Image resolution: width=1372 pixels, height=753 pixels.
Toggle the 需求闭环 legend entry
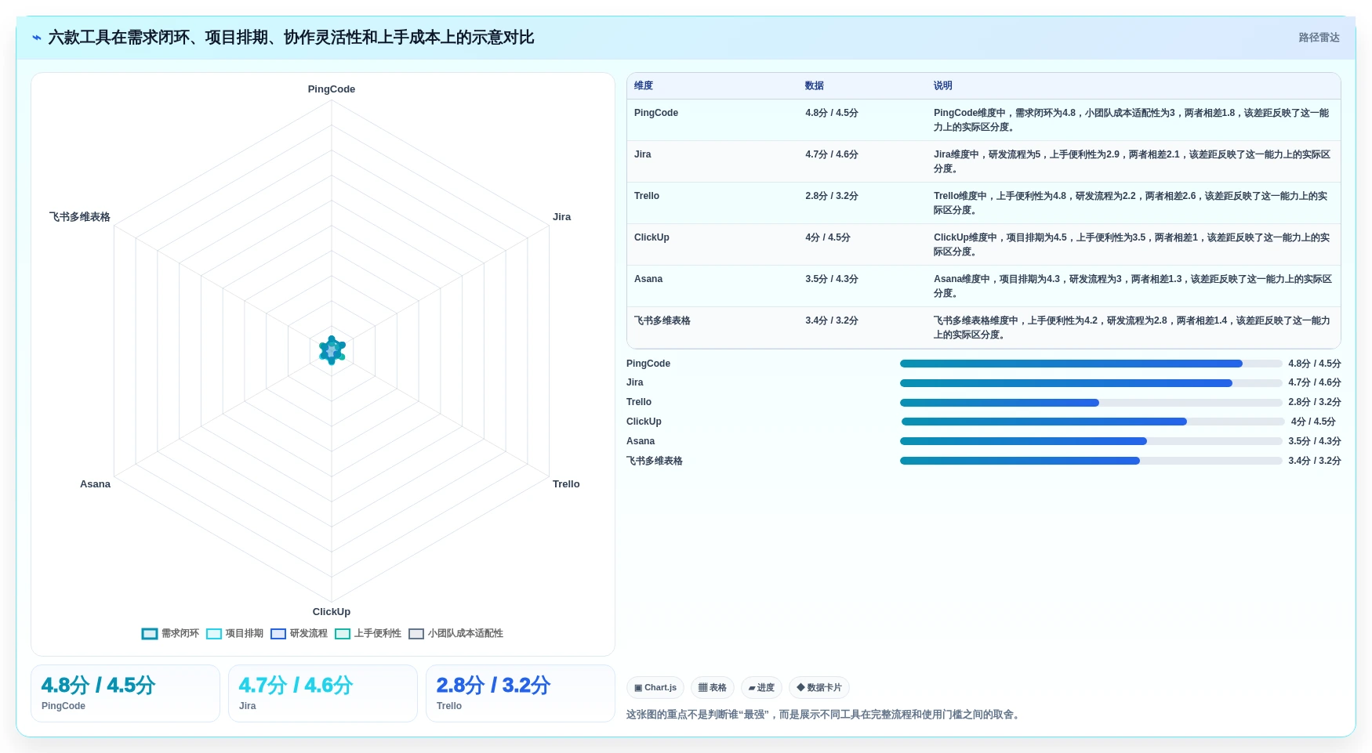pos(170,633)
